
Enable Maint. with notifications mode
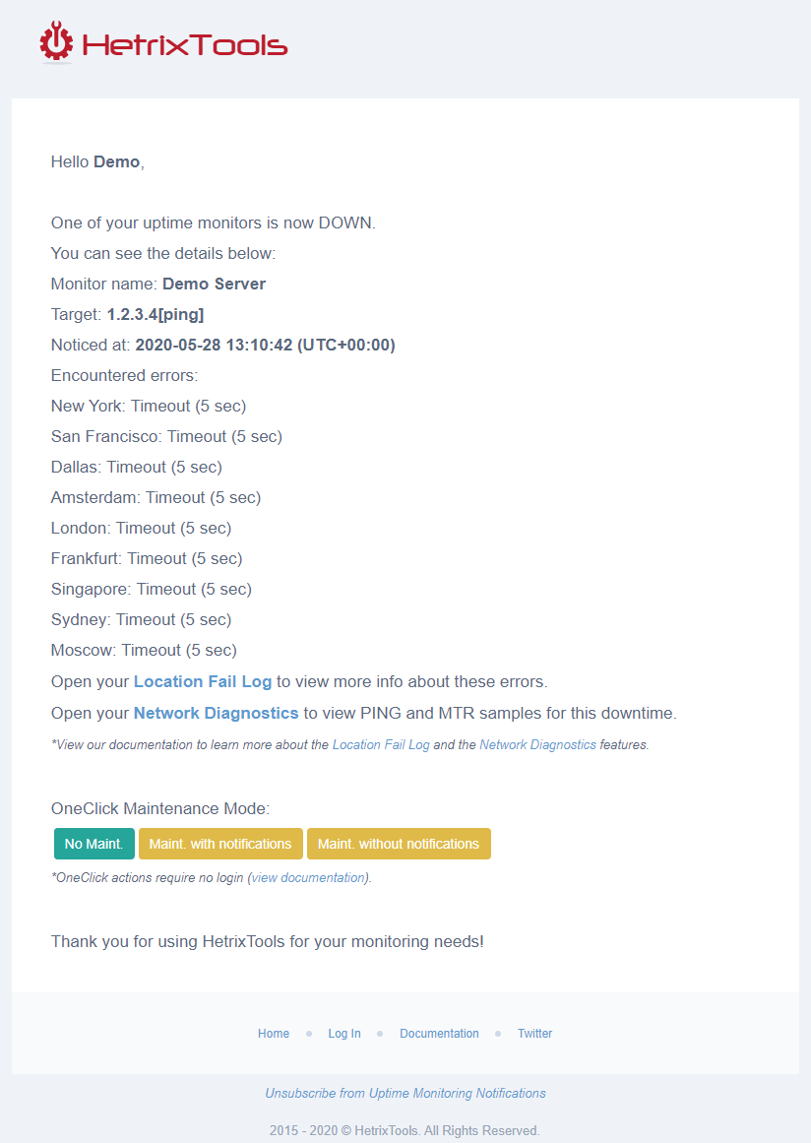[220, 844]
